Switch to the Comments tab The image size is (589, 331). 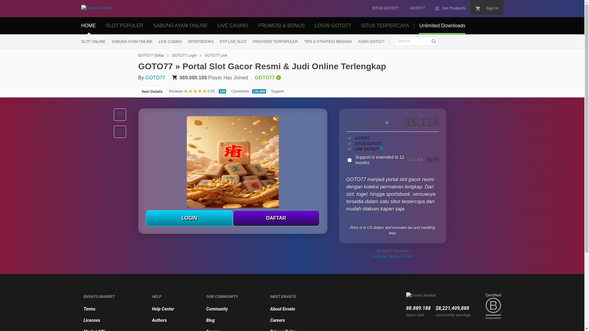click(x=240, y=91)
